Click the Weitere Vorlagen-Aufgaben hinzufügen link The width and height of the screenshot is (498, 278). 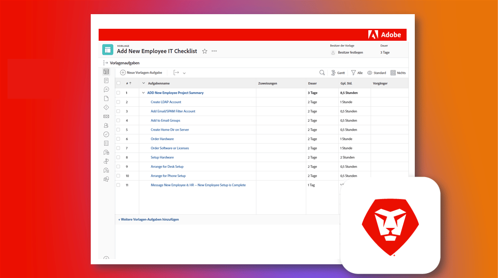148,219
